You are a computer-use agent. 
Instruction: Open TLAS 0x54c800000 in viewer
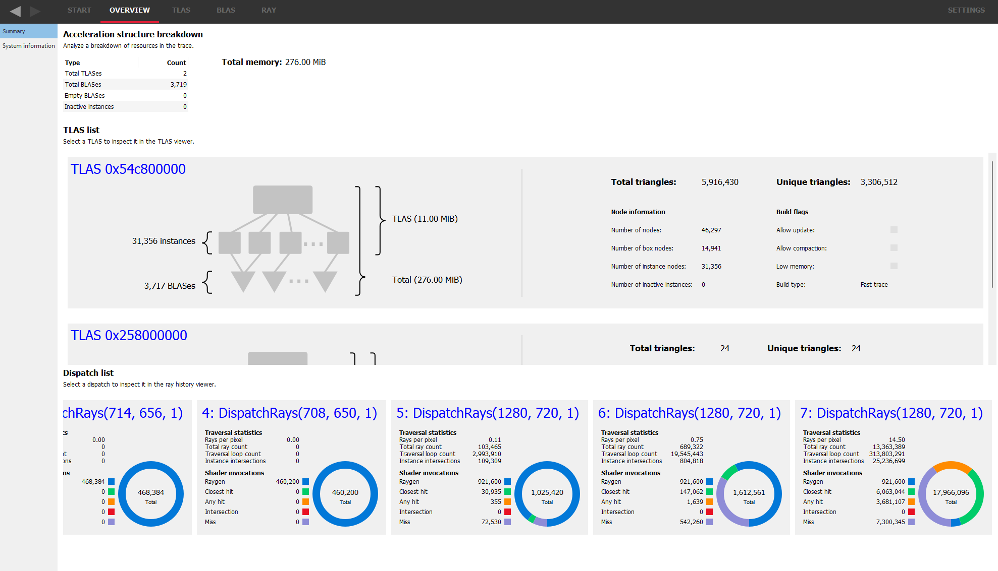(128, 169)
